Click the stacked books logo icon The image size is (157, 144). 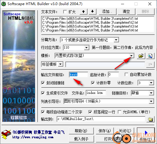(x=6, y=134)
